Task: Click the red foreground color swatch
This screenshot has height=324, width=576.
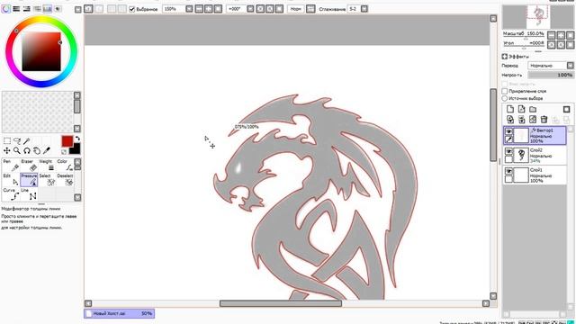Action: click(x=67, y=141)
